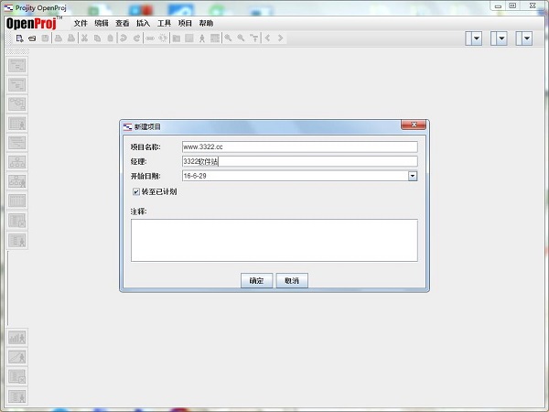Click the Print Preview toolbar icon
This screenshot has height=412, width=549.
coord(71,38)
